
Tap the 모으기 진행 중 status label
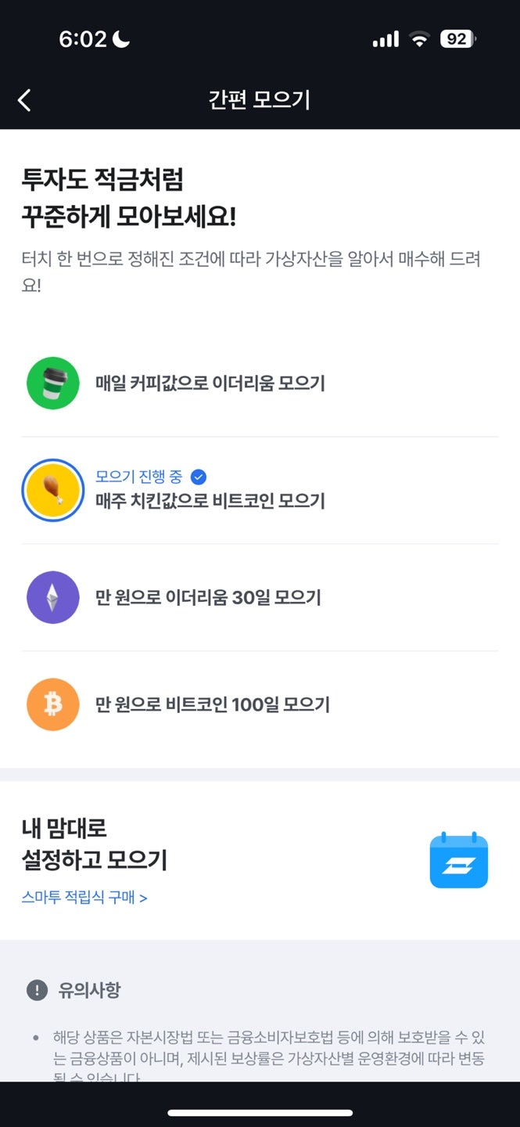(x=141, y=476)
